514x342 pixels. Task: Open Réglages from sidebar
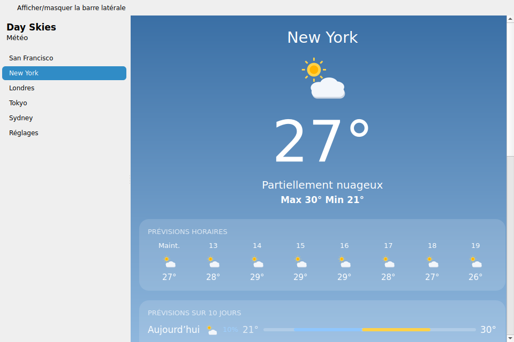click(x=64, y=133)
